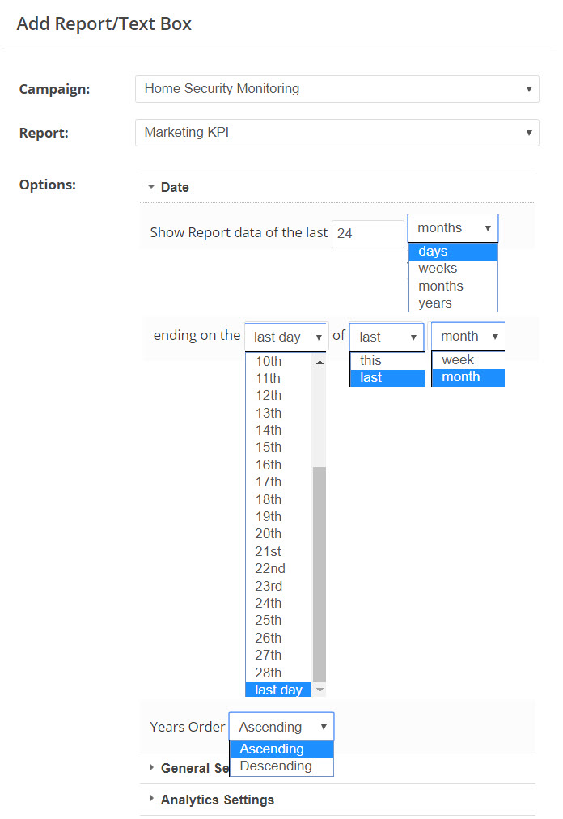Open the 'last day' ending-on dropdown
563x819 pixels.
pyautogui.click(x=286, y=337)
